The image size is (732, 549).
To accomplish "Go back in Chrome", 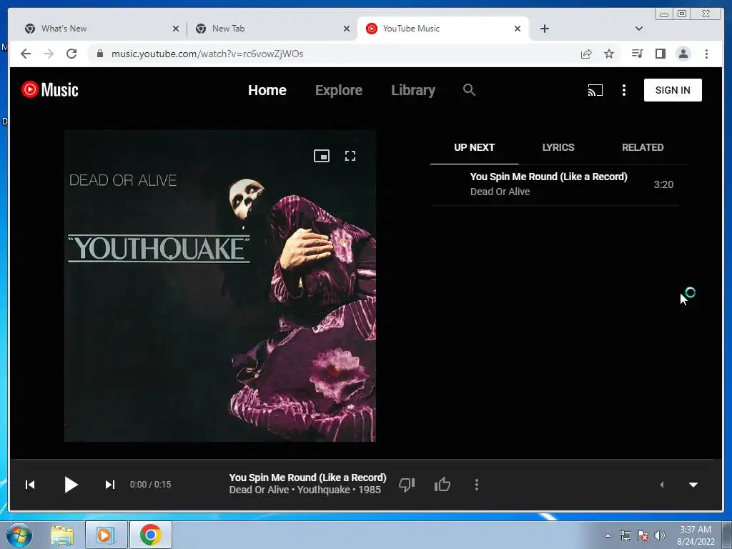I will [x=26, y=54].
